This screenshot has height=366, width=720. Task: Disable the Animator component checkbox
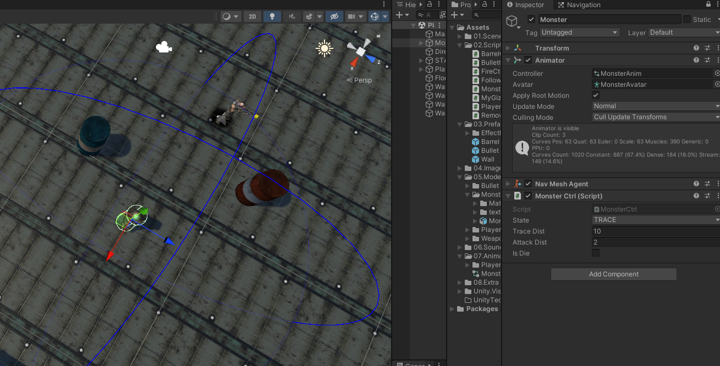point(528,60)
